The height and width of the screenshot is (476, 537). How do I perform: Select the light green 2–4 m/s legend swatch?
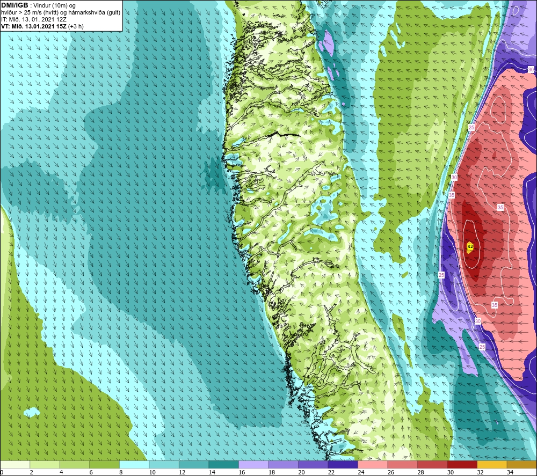[45, 465]
